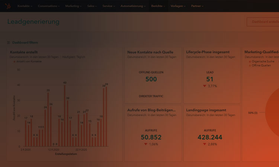Click the 22.9.2020 axis date

[81, 150]
